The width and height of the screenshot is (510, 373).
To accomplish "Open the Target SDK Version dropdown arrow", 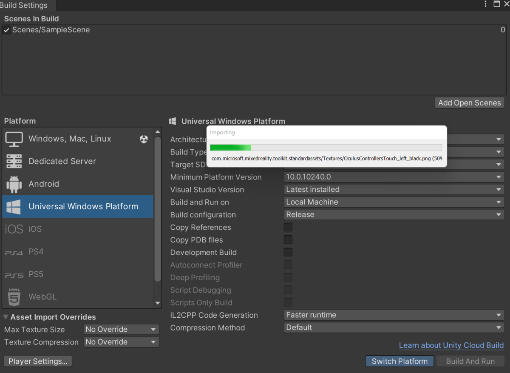I will [x=499, y=165].
